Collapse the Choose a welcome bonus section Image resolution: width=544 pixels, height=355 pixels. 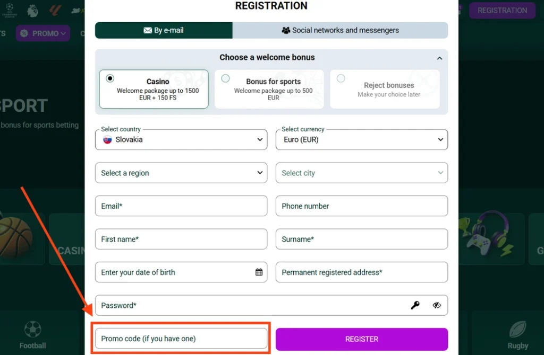pos(439,58)
